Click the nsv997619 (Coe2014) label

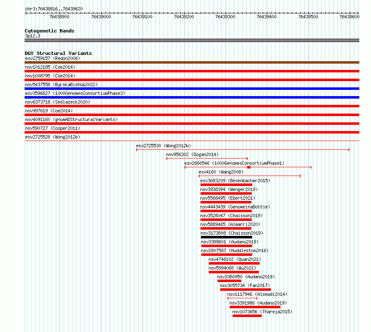click(49, 111)
